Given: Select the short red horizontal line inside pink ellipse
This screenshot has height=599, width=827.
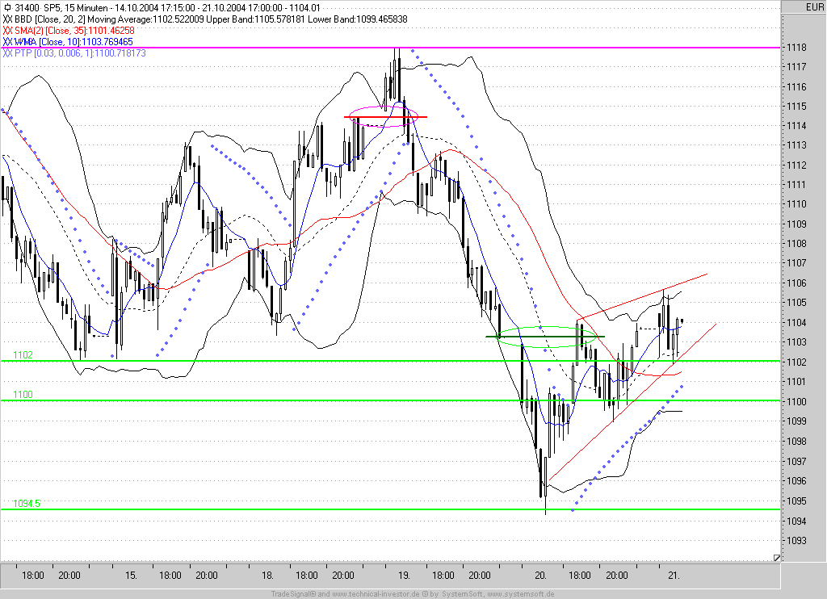Looking at the screenshot, I should (385, 117).
